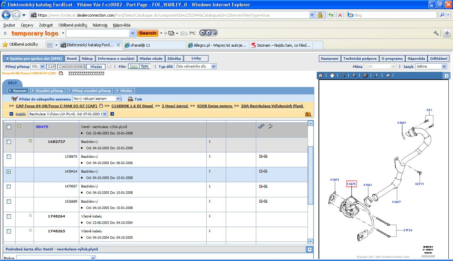
Task: Open the 0308 Emise motoru breadcrumb link
Action: [215, 106]
